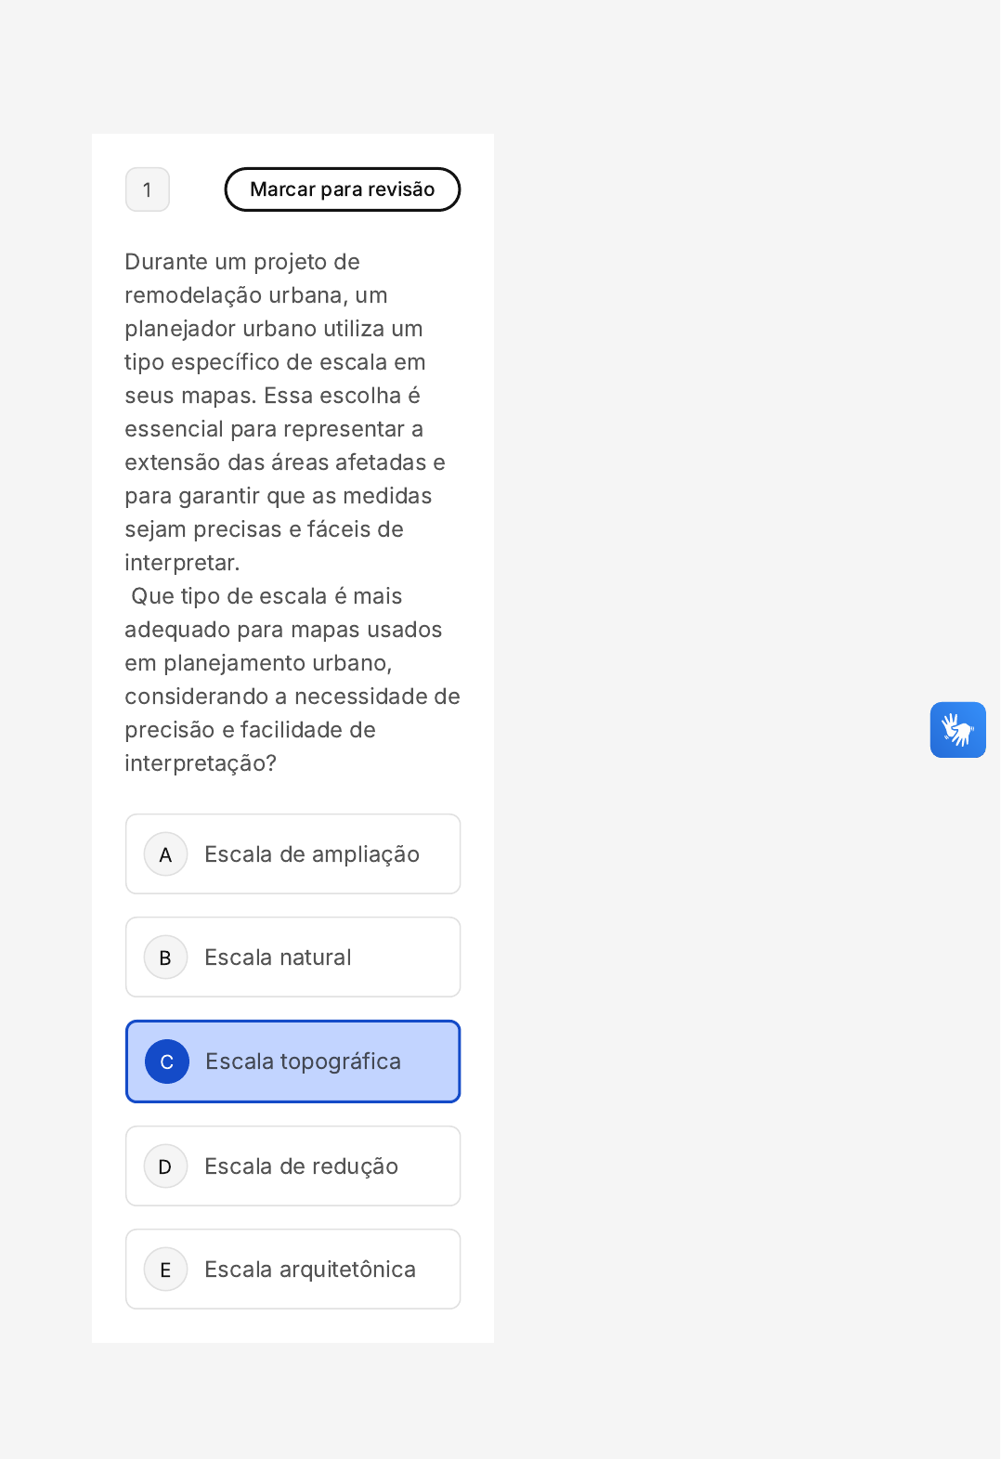Image resolution: width=1001 pixels, height=1459 pixels.
Task: Click the text line "remodelação urbana, um"
Action: tap(256, 295)
